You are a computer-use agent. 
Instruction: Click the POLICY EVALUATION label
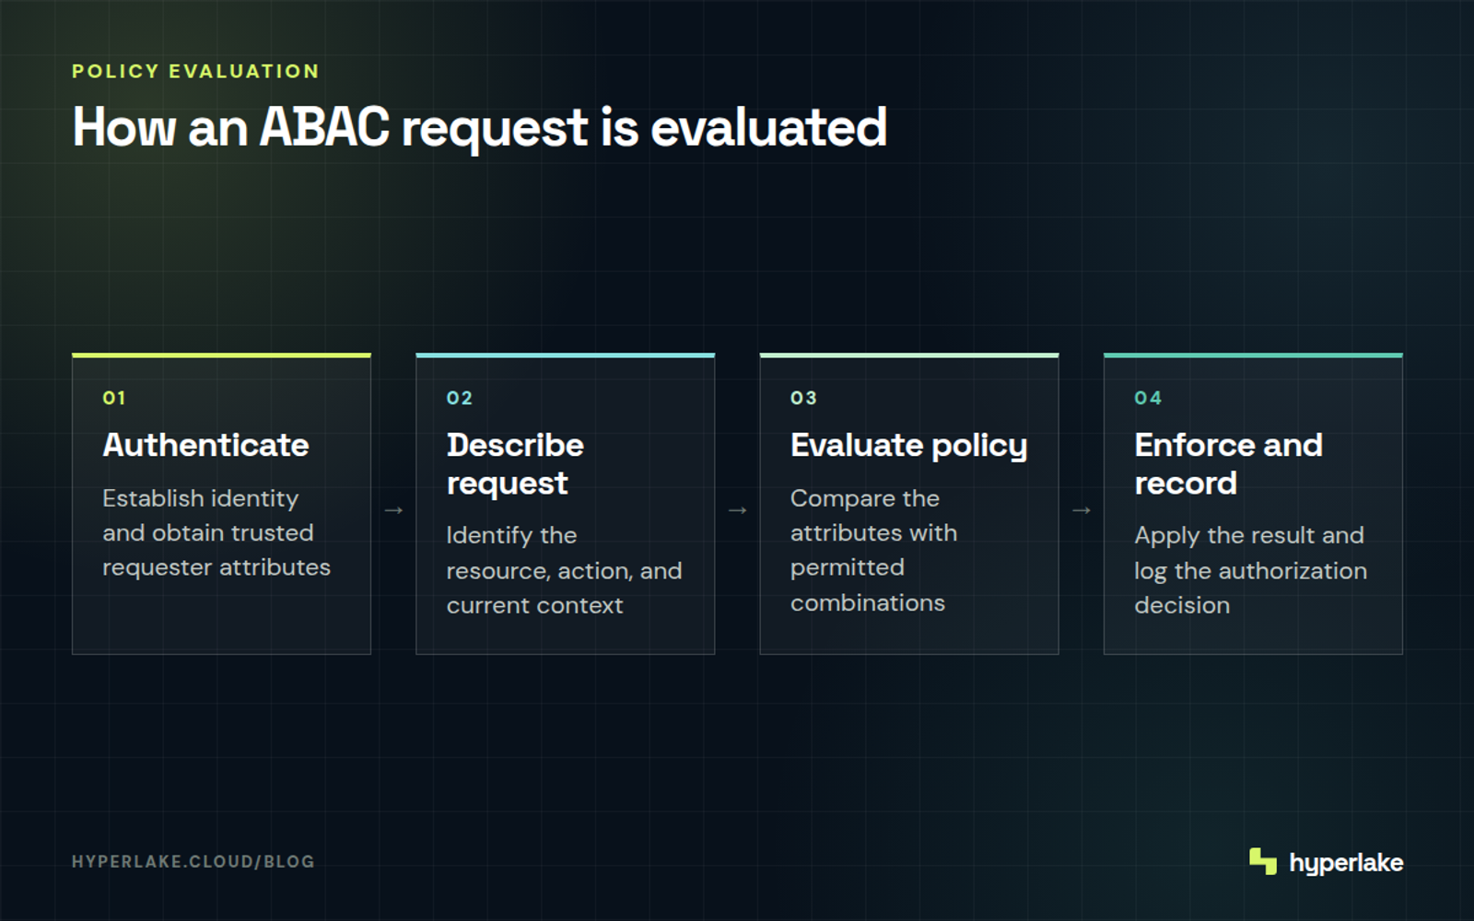click(x=195, y=71)
